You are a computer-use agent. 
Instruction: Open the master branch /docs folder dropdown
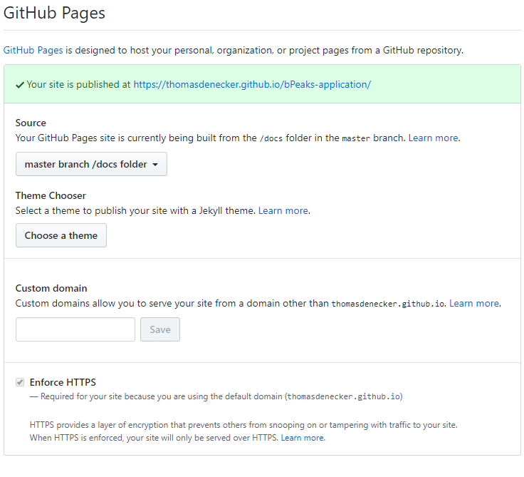coord(91,164)
